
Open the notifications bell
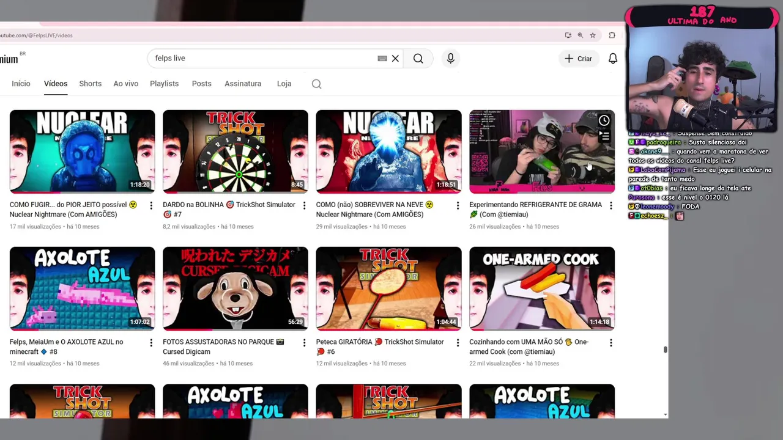[x=612, y=59]
